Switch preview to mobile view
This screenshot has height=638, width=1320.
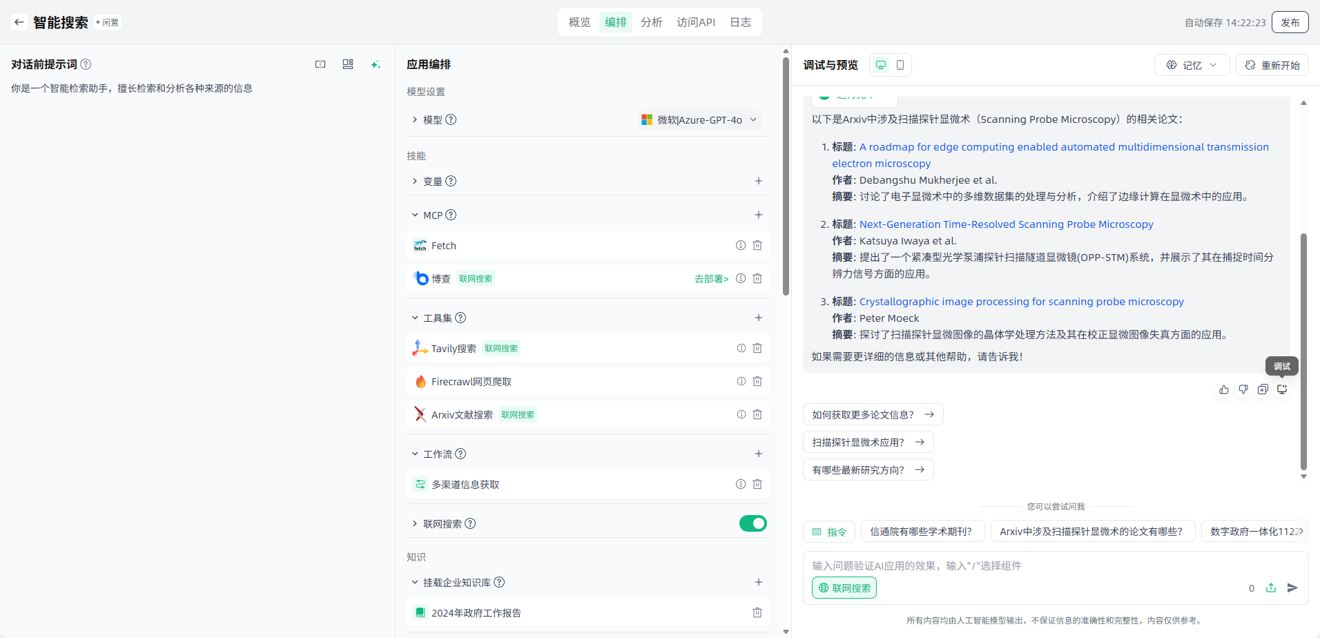click(900, 65)
